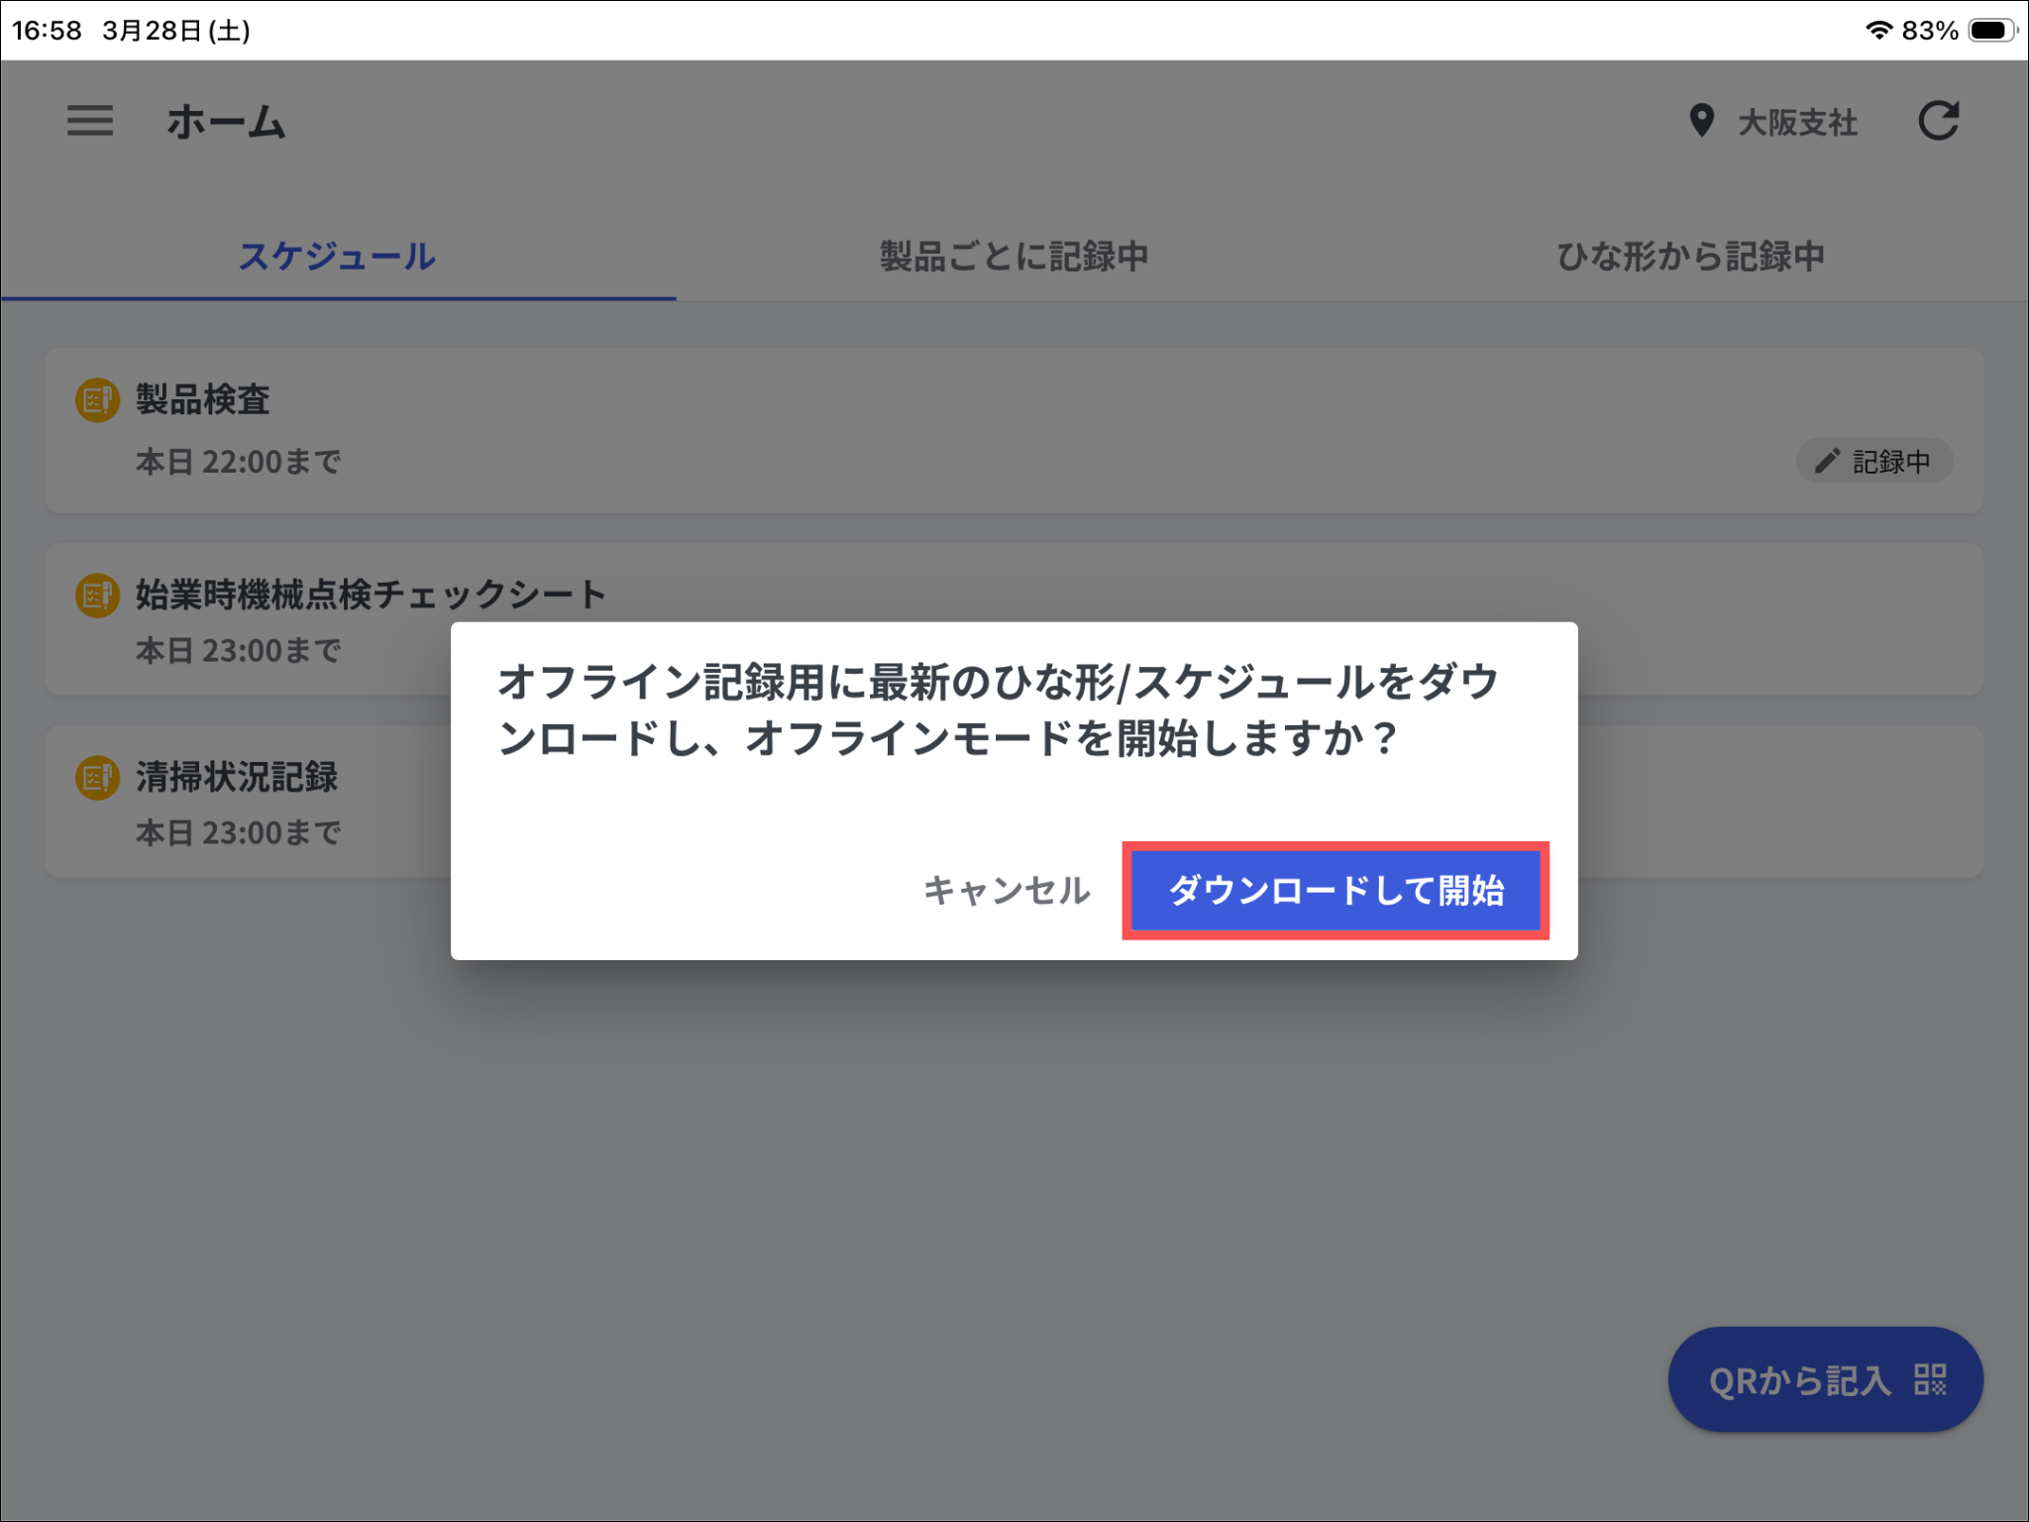This screenshot has height=1522, width=2029.
Task: Click the 製品検査 checklist icon
Action: [97, 400]
